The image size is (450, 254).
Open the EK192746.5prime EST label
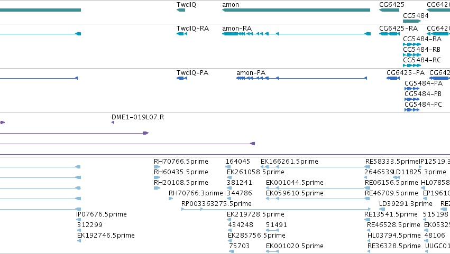[106, 236]
